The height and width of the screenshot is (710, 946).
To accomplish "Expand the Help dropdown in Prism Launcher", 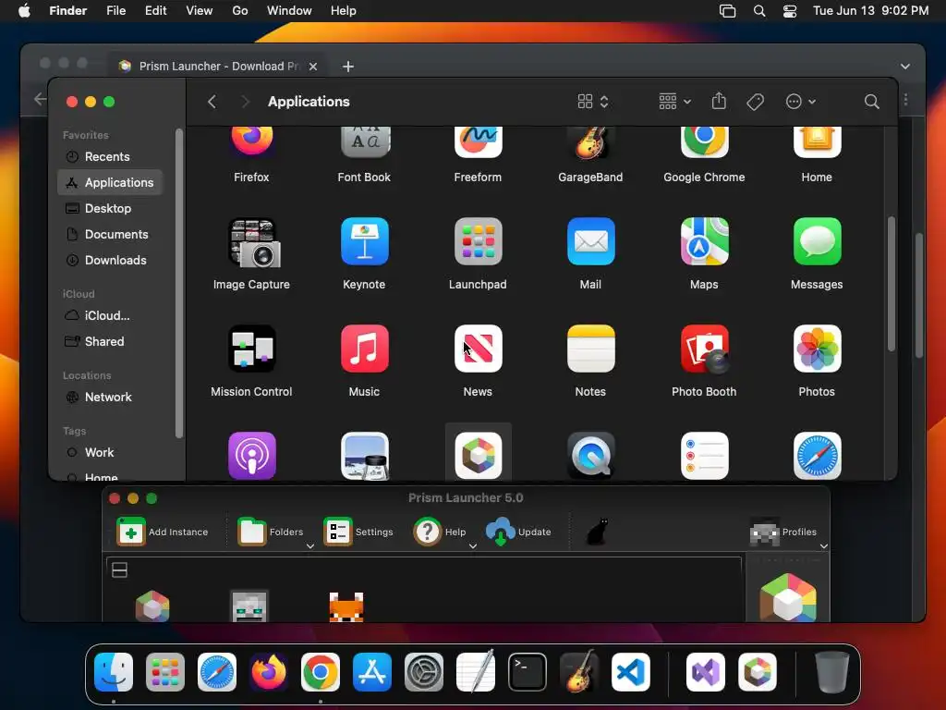I will pyautogui.click(x=473, y=545).
